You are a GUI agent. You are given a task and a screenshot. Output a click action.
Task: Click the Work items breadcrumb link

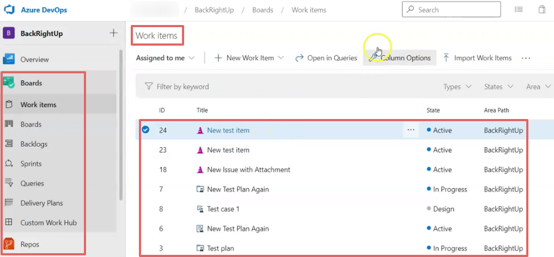click(x=309, y=10)
